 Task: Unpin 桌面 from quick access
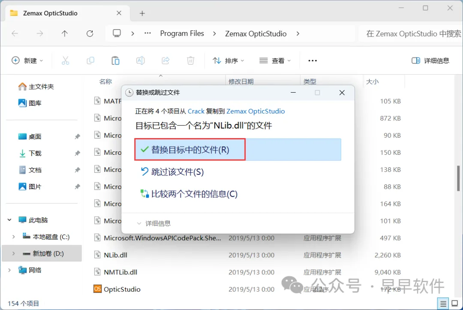(x=77, y=136)
